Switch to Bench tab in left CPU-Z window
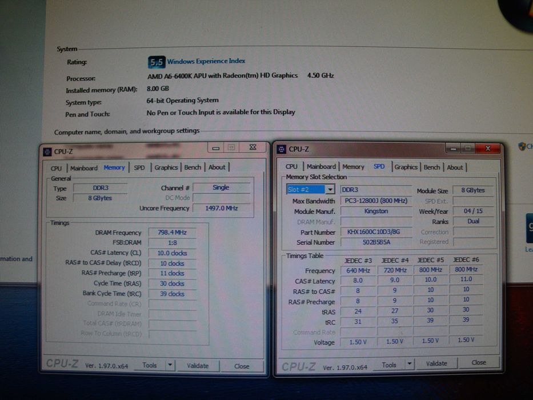The height and width of the screenshot is (400, 533). [x=193, y=167]
